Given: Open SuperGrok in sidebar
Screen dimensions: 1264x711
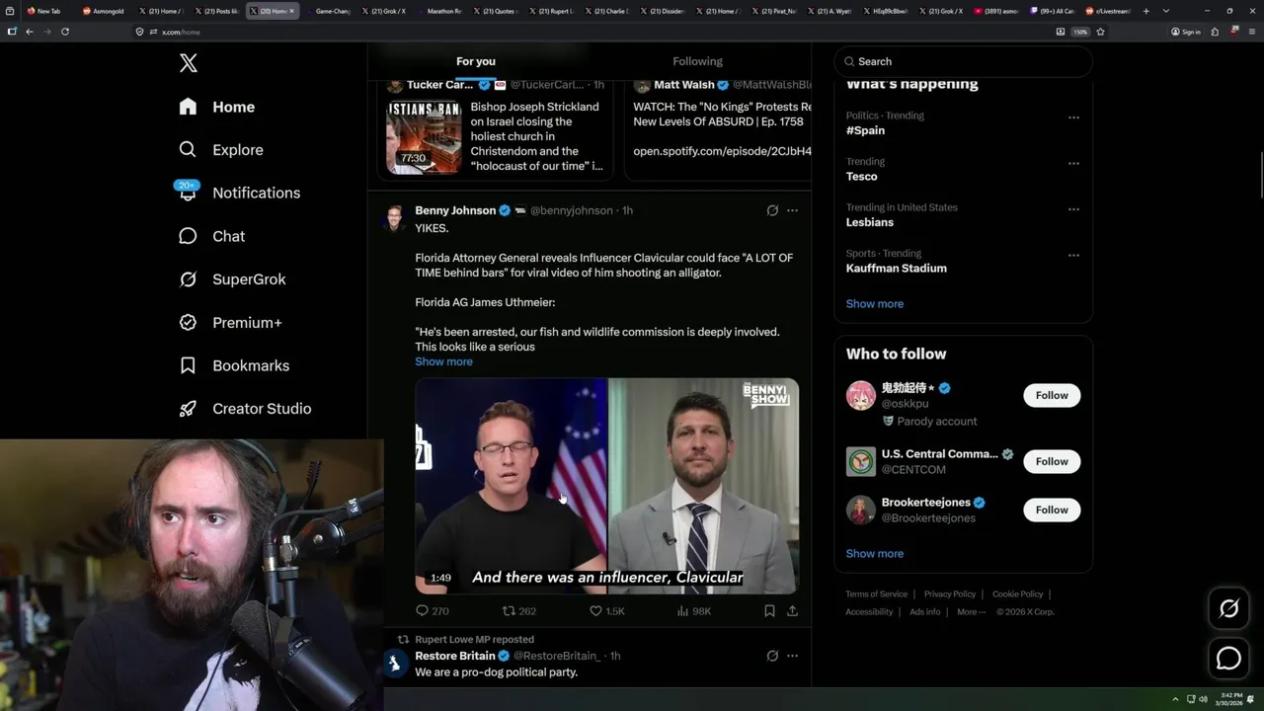Looking at the screenshot, I should point(233,279).
